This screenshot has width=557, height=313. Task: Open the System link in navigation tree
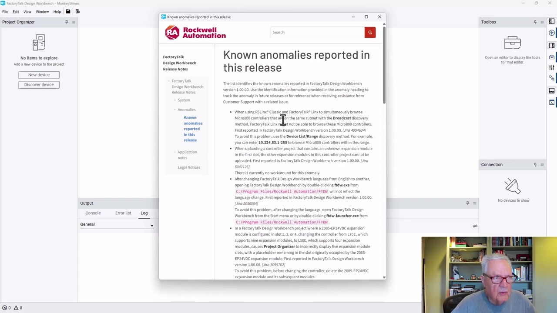(x=184, y=100)
